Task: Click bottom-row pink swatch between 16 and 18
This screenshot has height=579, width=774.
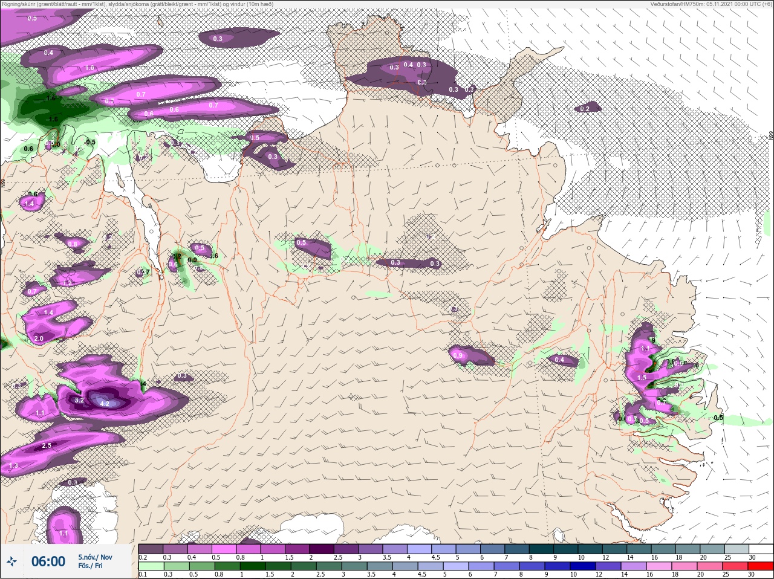Action: (x=659, y=566)
